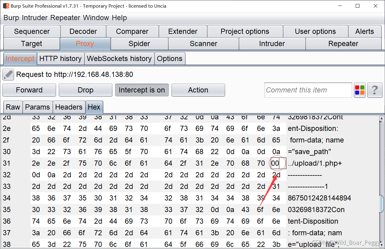Click the pencil edit-target icon beside the request URL

click(x=8, y=74)
